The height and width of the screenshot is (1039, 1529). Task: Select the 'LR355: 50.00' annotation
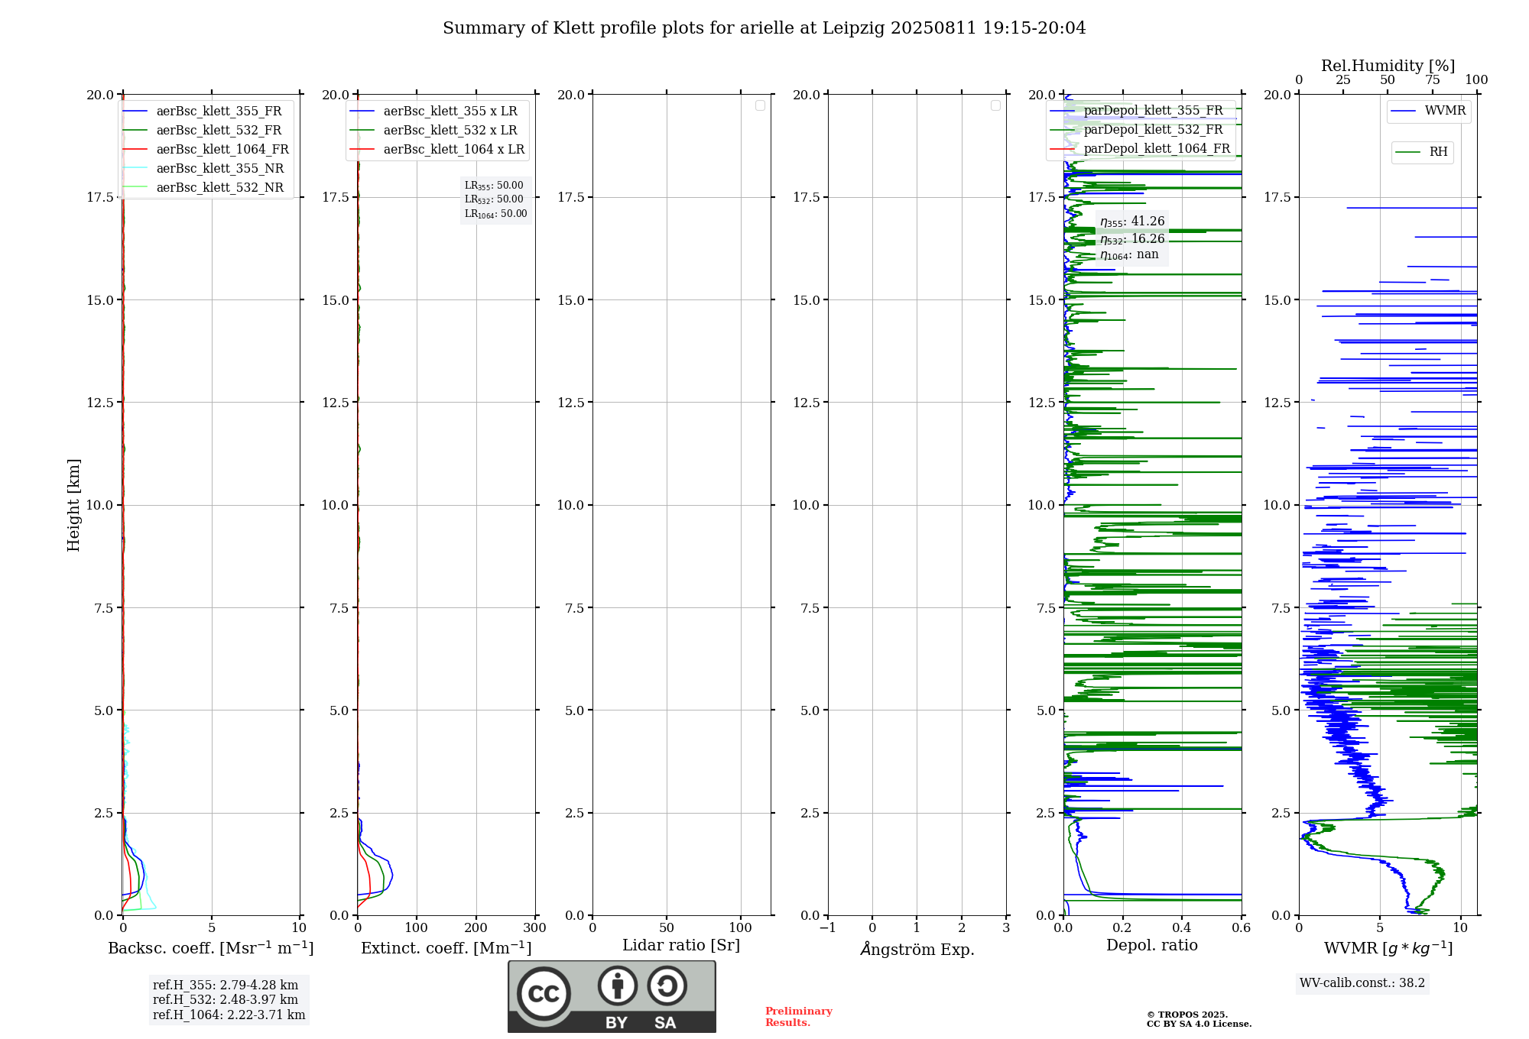(x=494, y=186)
